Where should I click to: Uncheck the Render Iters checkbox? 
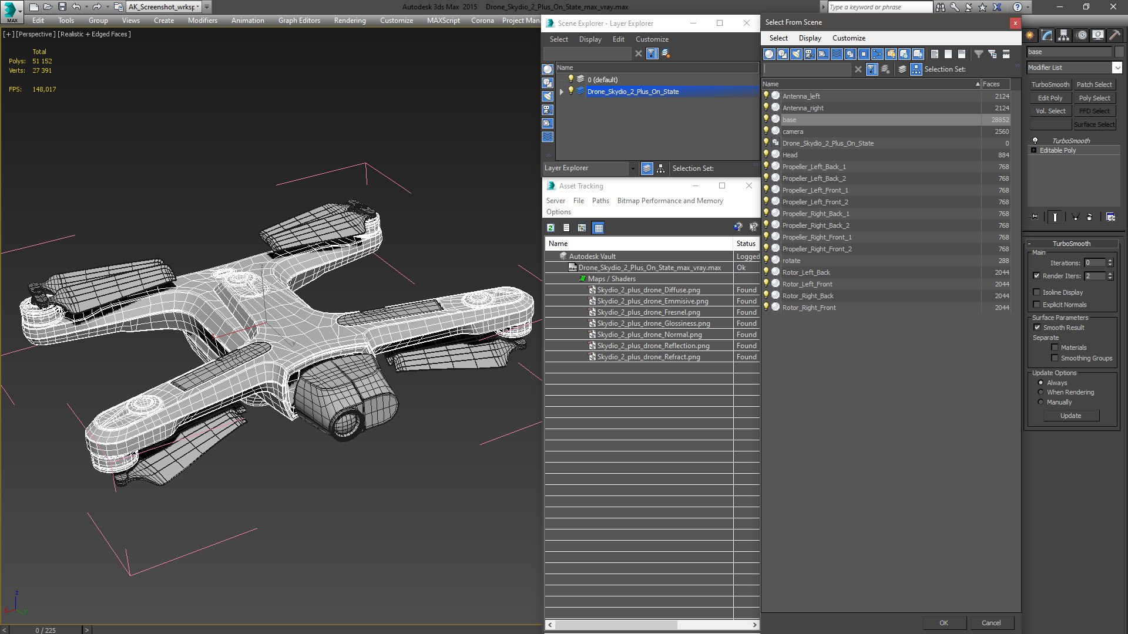coord(1037,276)
